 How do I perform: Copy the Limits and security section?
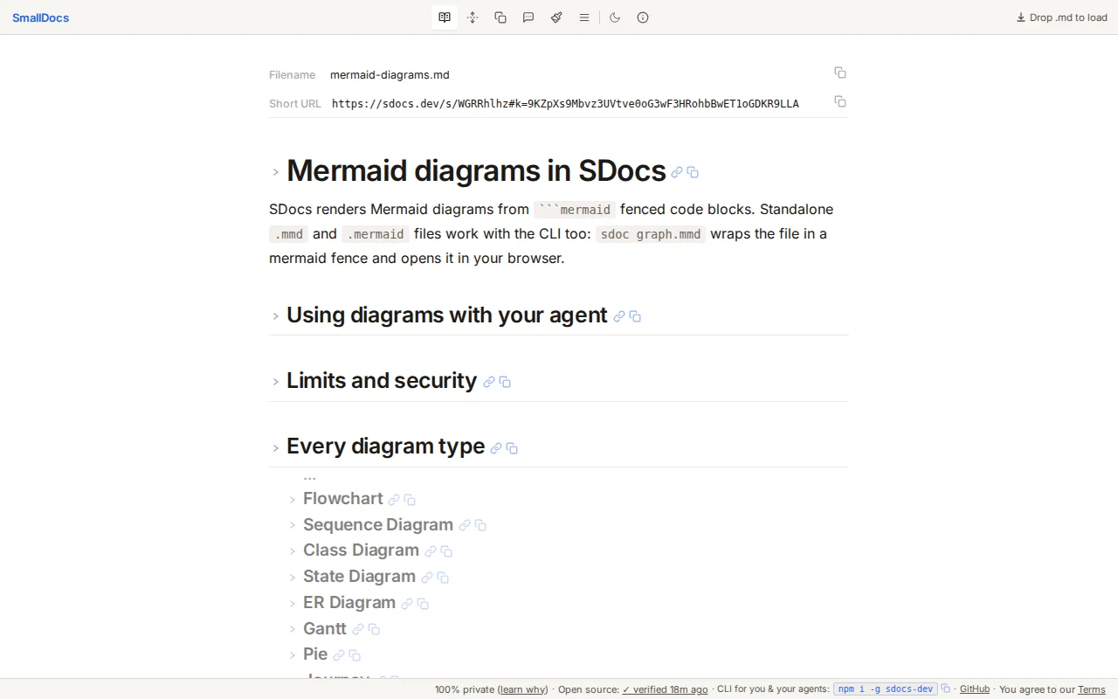(x=505, y=382)
